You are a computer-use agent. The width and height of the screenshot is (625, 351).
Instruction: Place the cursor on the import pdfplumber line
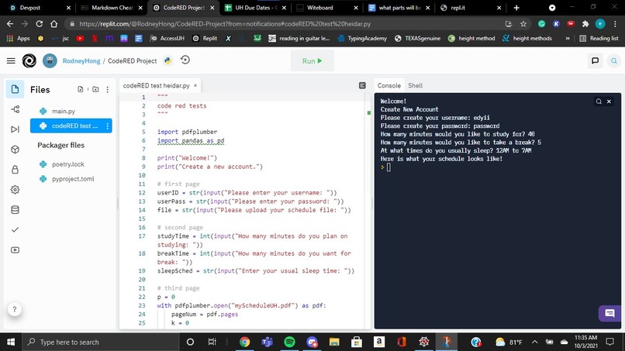pos(187,132)
